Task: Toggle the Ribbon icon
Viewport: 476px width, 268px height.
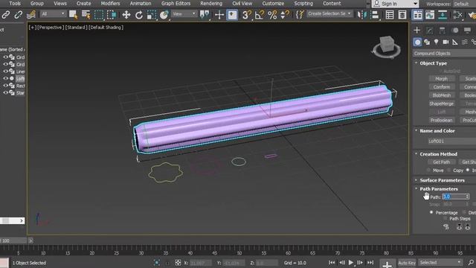Action: coord(417,15)
